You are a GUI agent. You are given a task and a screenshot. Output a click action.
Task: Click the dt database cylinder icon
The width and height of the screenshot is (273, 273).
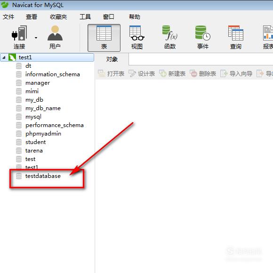coord(19,66)
